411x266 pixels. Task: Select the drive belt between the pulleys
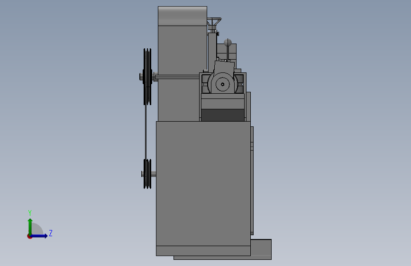(146, 132)
